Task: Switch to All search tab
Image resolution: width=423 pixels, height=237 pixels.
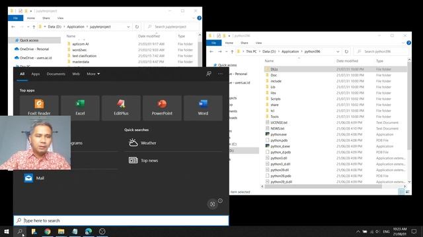Action: 22,74
